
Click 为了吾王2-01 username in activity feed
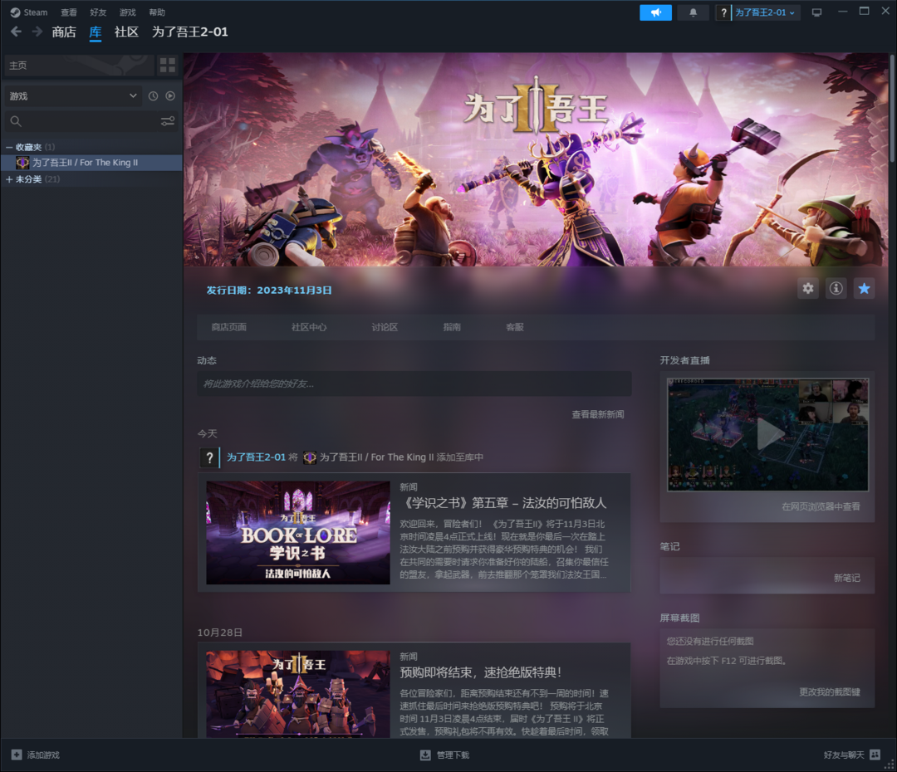click(256, 457)
